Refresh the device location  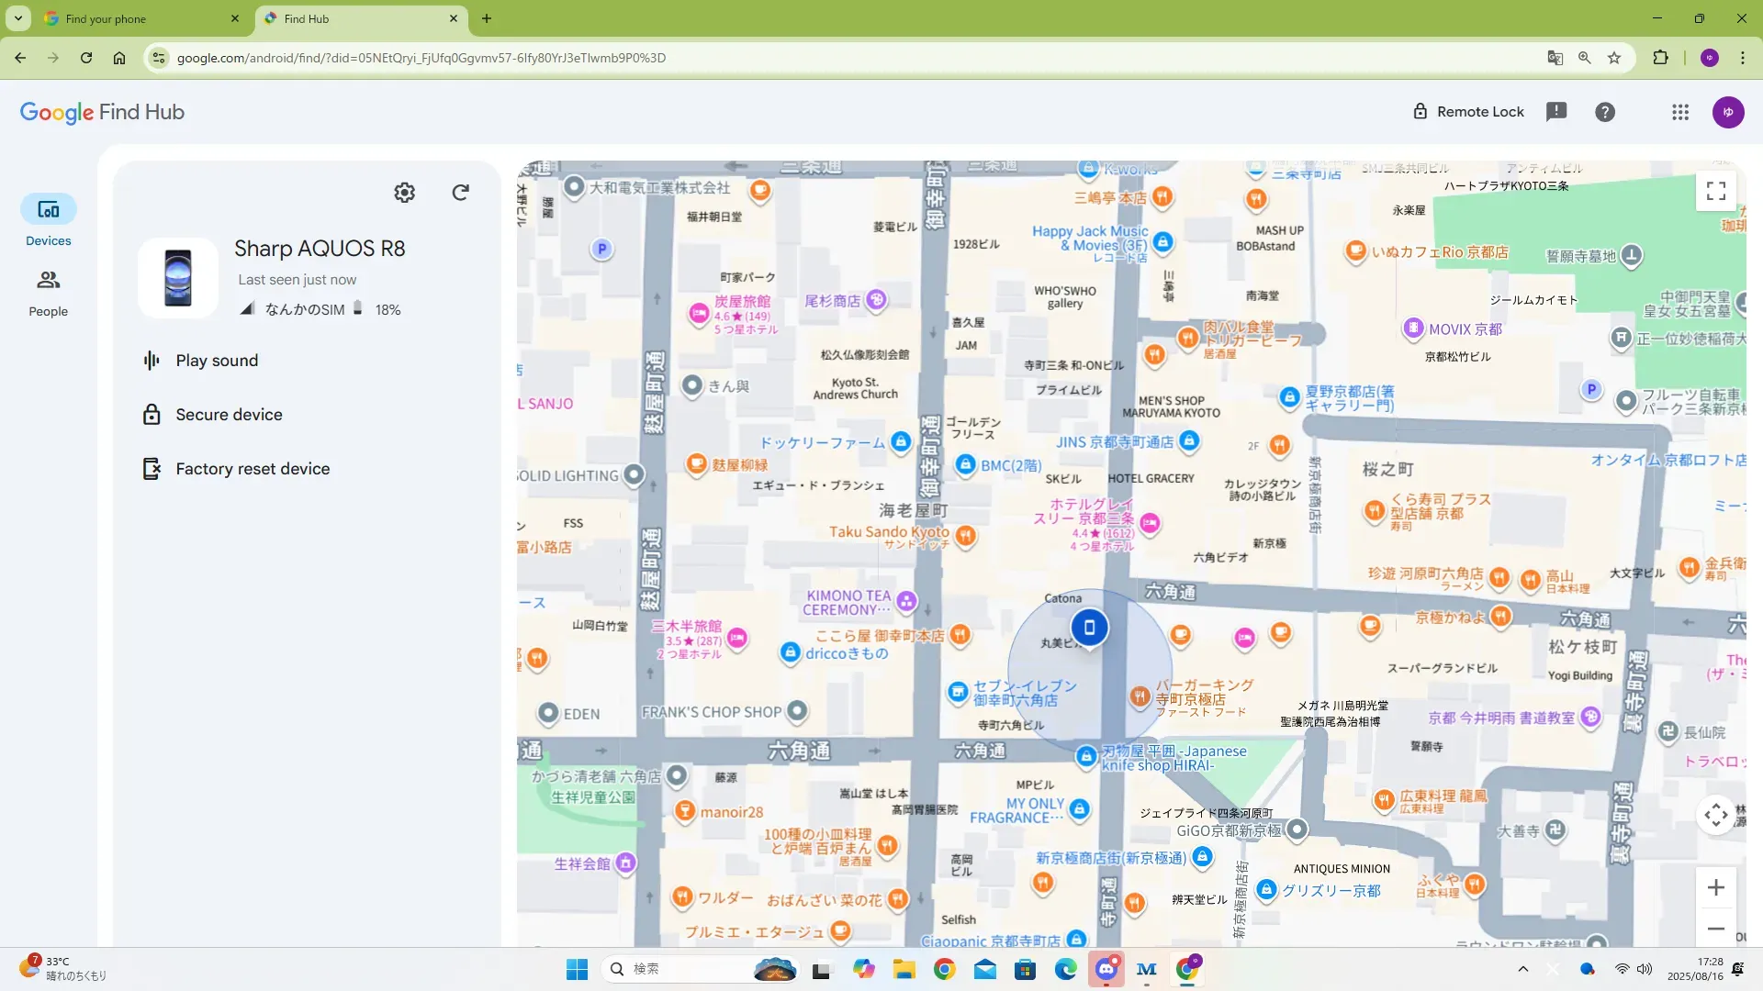pos(461,193)
